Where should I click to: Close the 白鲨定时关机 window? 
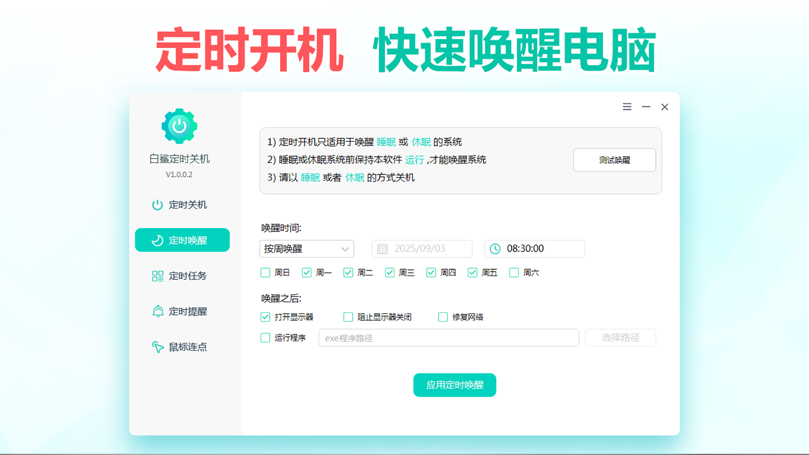click(x=665, y=107)
